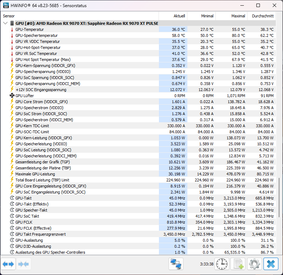Click fan icon next to GPU Lüfter
Viewport: 283px width, 275px height.
coord(12,95)
